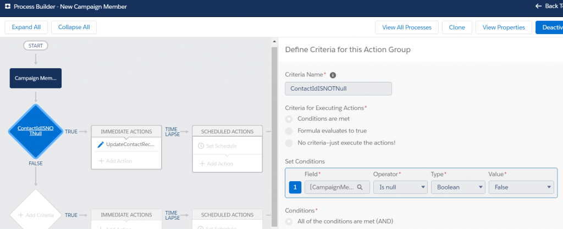Viewport: 563px width, 229px height.
Task: Open the Type dropdown showing Boolean
Action: pyautogui.click(x=457, y=187)
